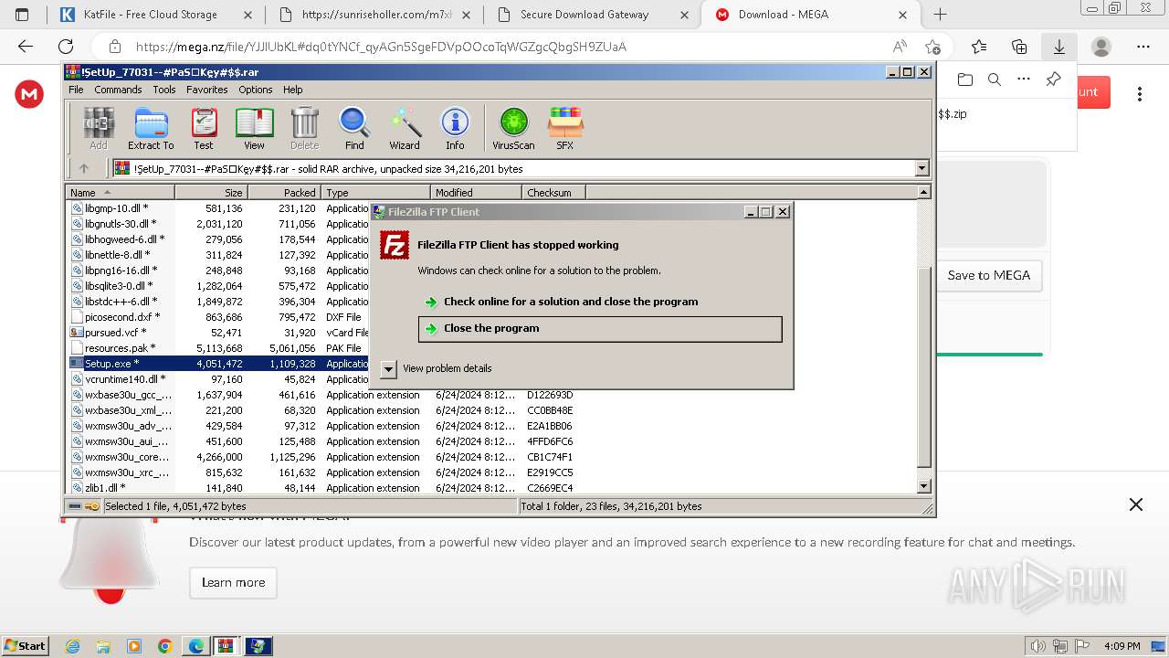1169x658 pixels.
Task: Go up one folder in WinRAR
Action: (84, 168)
